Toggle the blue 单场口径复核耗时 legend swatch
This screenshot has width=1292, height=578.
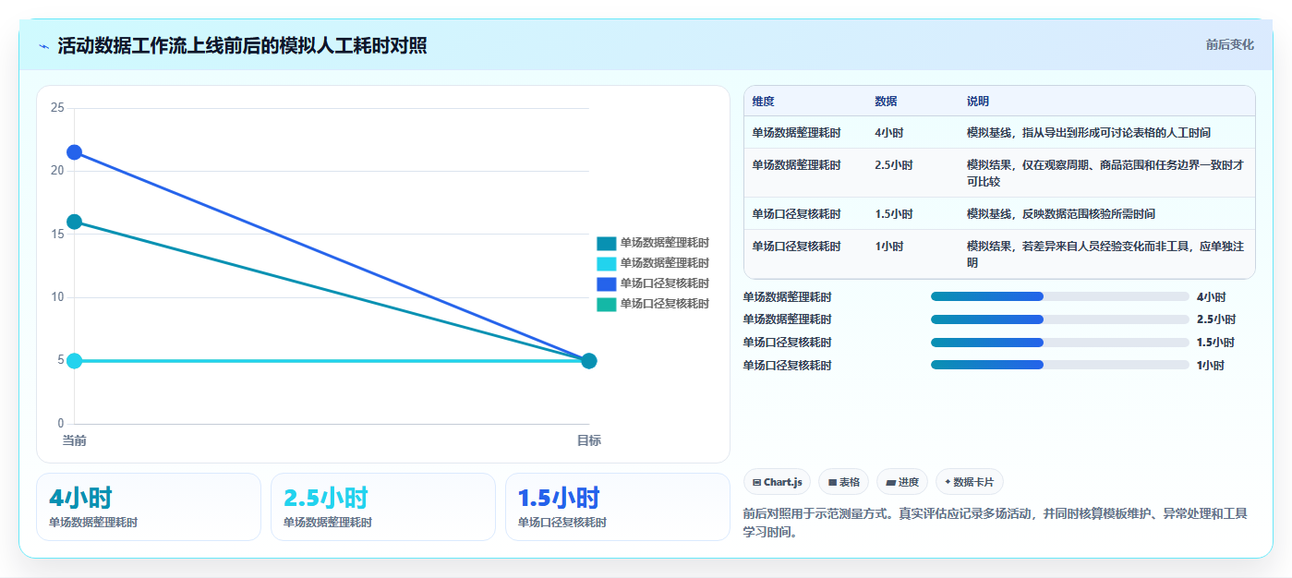(606, 283)
